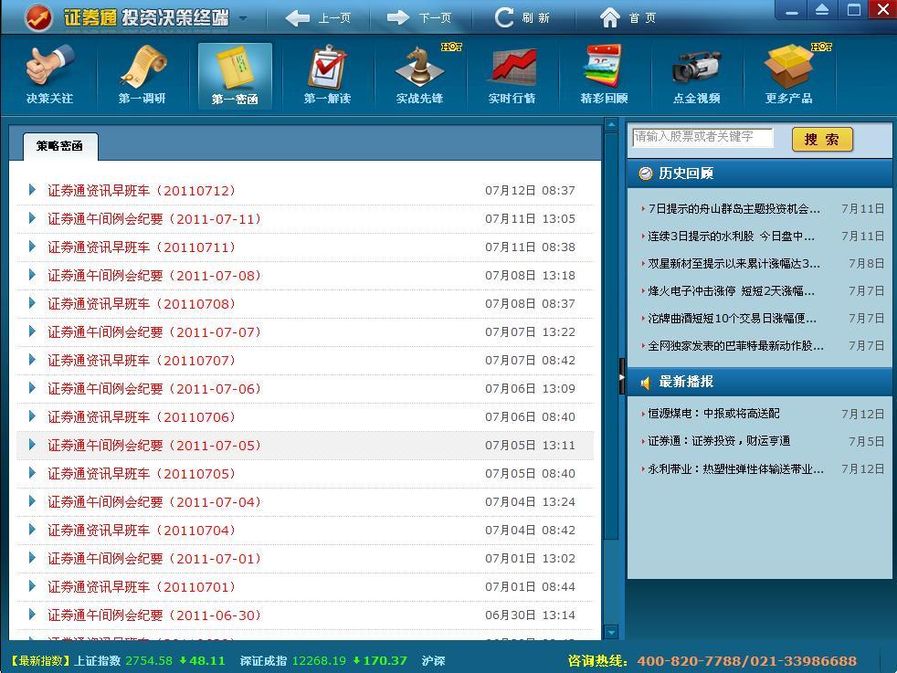Open 证券通午间例会纪要（2011-06-30）
Screen dimensions: 897x673
154,615
